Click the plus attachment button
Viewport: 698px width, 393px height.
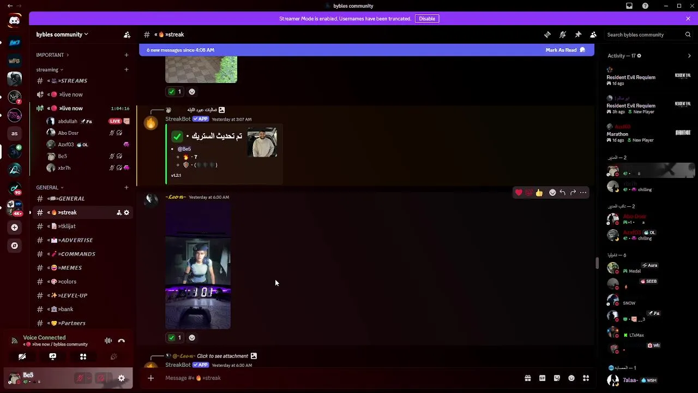[151, 378]
